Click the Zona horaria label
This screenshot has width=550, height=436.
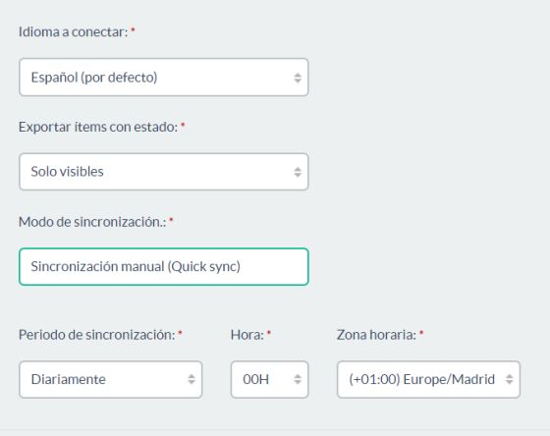point(376,335)
